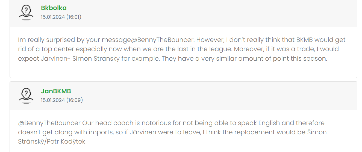362x152 pixels.
Task: Click Bkbolka's anonymous avatar icon
Action: coord(26,13)
